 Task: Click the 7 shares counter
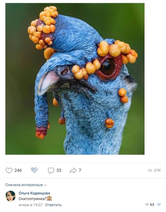point(80,170)
